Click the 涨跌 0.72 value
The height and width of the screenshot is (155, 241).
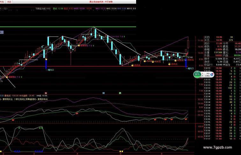click(220, 46)
